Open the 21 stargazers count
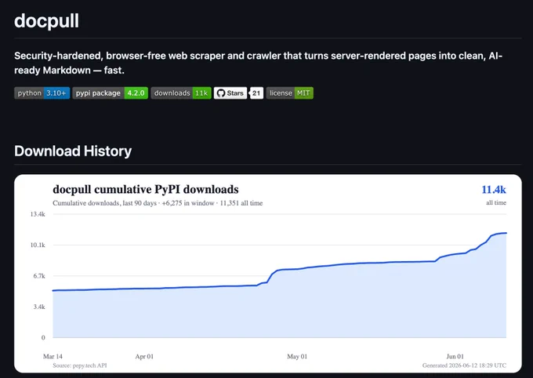The height and width of the screenshot is (378, 533). click(256, 93)
